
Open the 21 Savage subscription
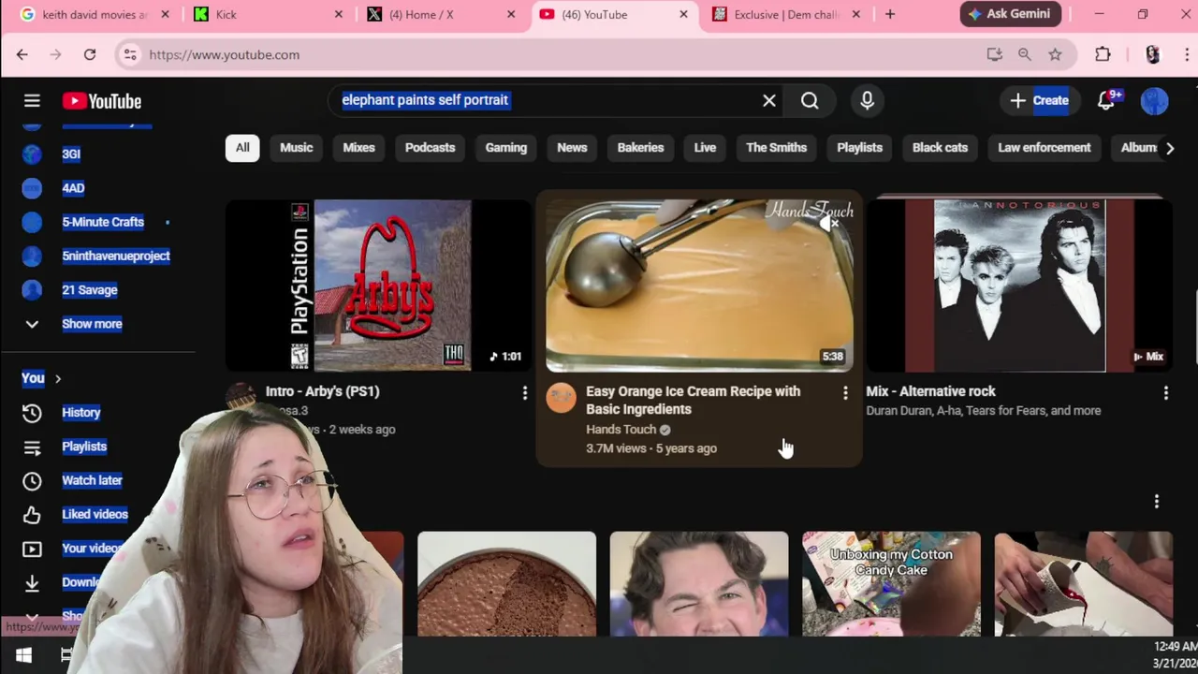[90, 290]
